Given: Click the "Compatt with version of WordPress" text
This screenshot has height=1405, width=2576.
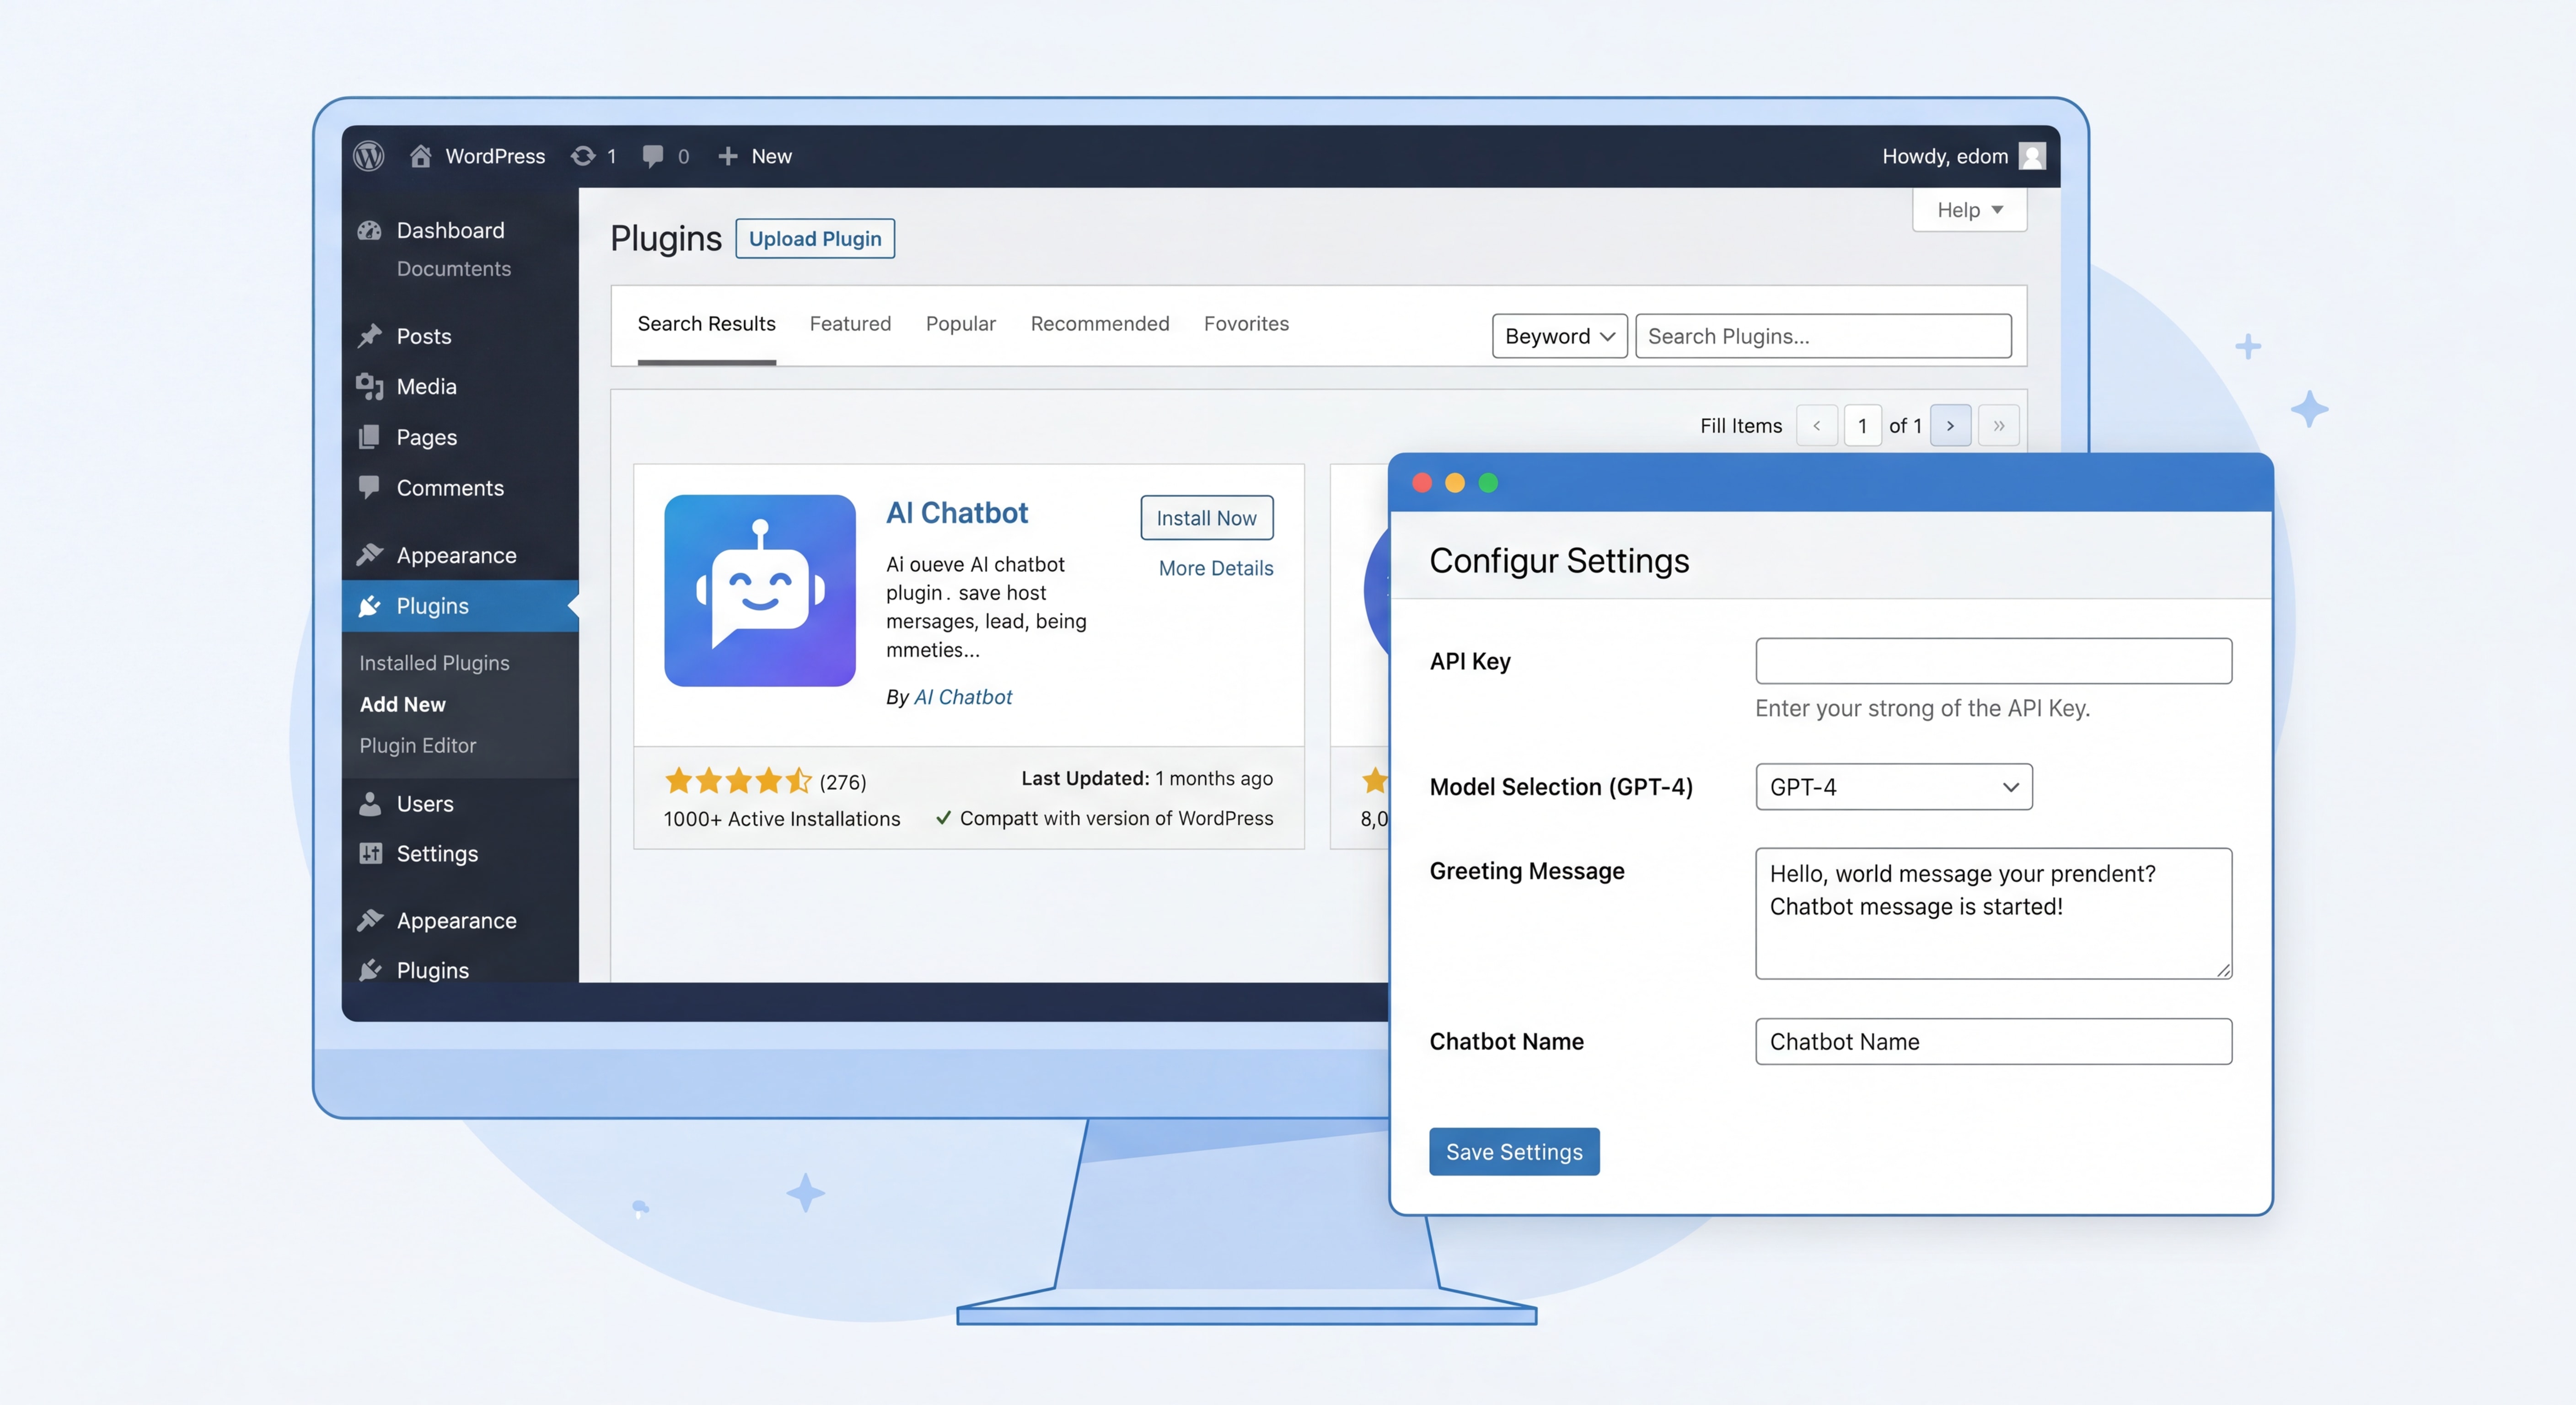Looking at the screenshot, I should pos(1116,818).
